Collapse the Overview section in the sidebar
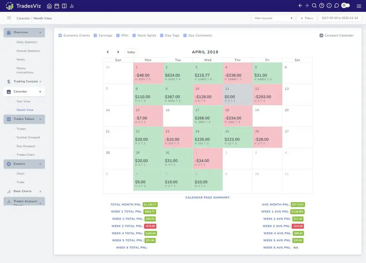Viewport: 366px width, 263px height. tap(24, 32)
